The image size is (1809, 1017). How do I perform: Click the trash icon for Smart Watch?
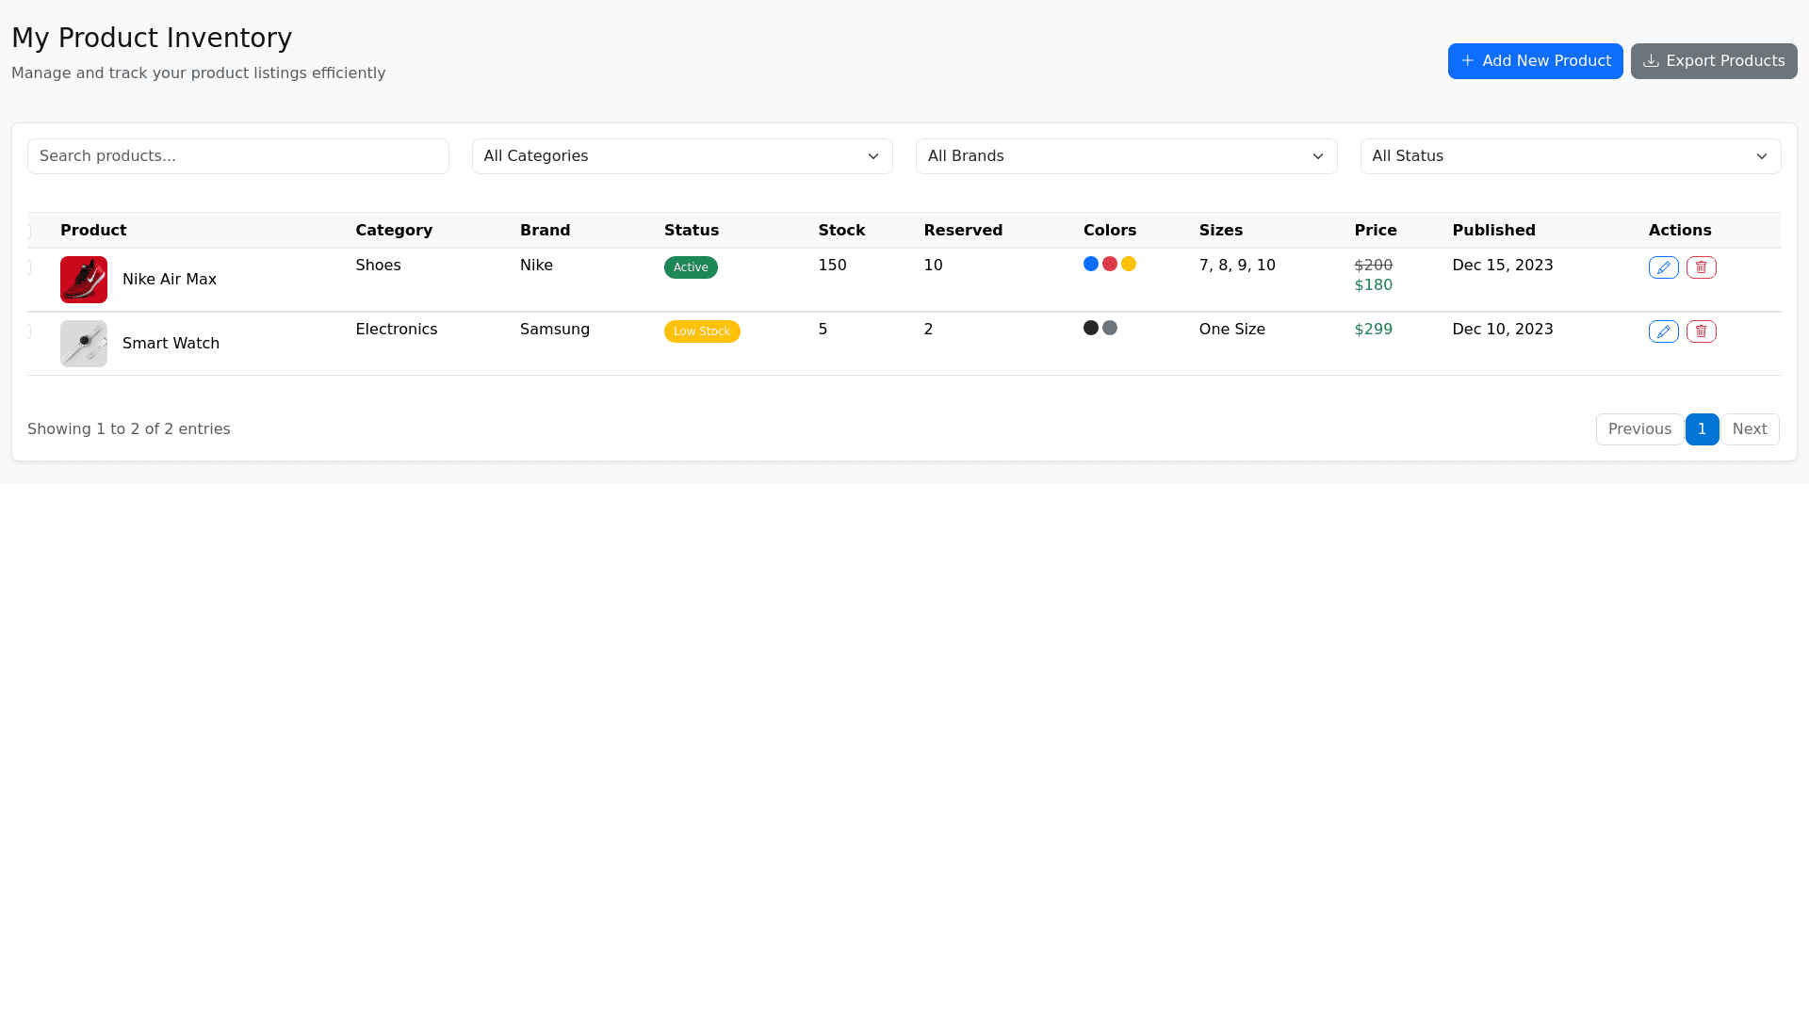1701,331
